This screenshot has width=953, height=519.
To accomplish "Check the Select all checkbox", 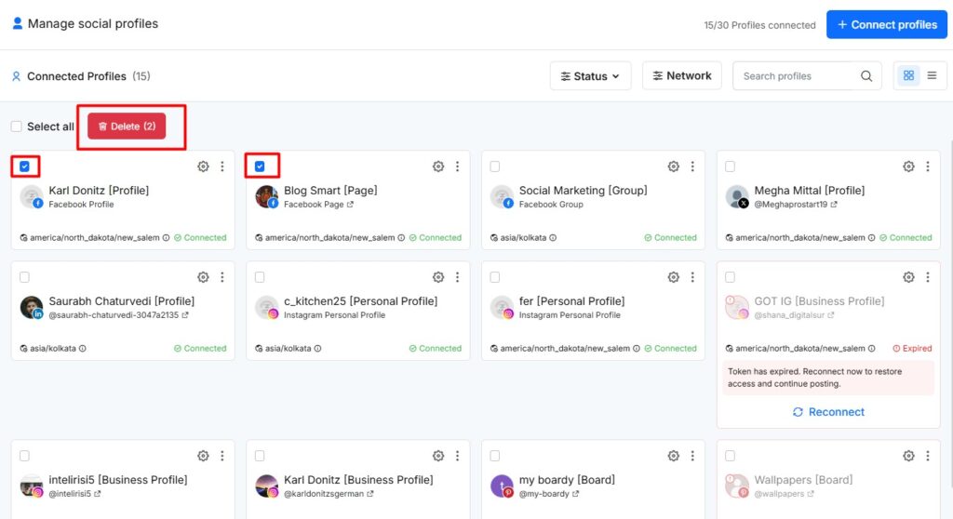I will (16, 126).
